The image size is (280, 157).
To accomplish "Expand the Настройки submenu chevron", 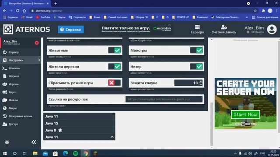I will click(39, 60).
